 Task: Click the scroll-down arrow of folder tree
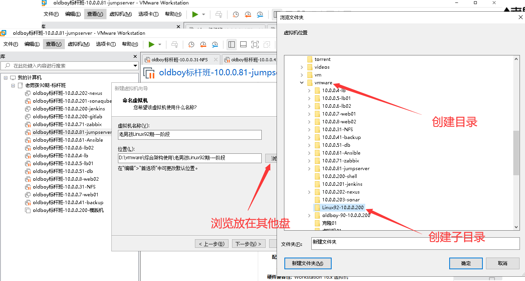(x=516, y=227)
